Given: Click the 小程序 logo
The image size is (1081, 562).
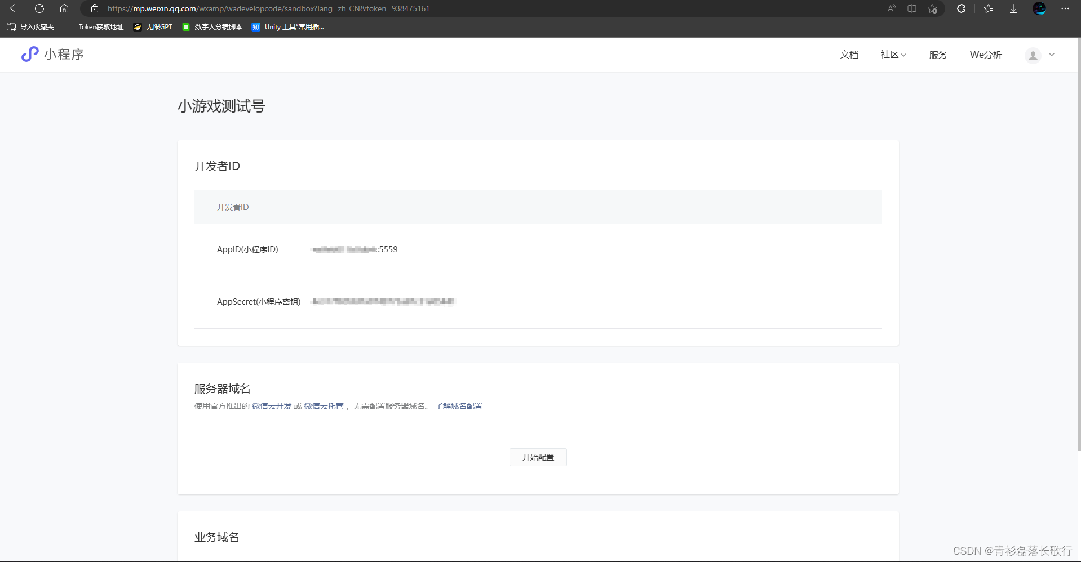Looking at the screenshot, I should 52,54.
